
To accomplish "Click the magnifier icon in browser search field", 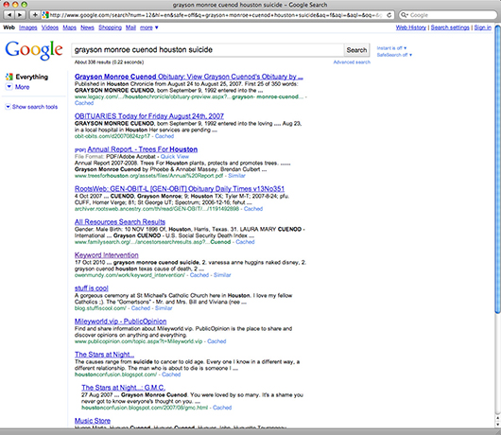I will pyautogui.click(x=405, y=15).
